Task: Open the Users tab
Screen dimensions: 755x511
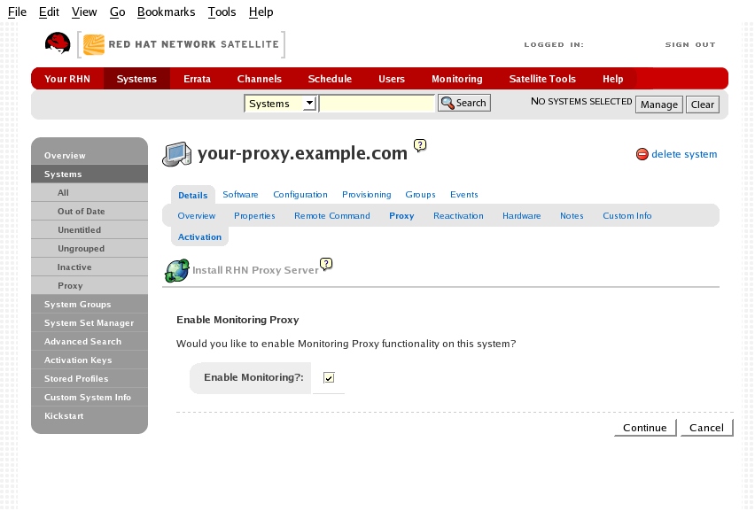Action: (392, 79)
